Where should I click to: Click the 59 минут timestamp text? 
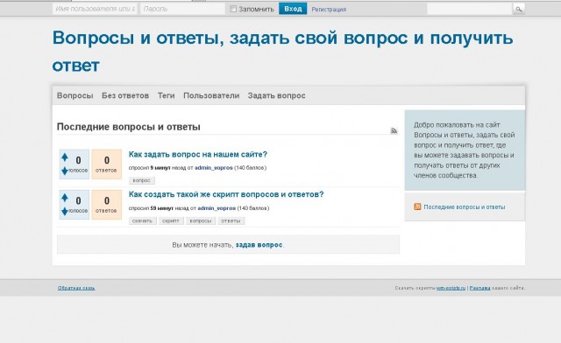pyautogui.click(x=161, y=208)
